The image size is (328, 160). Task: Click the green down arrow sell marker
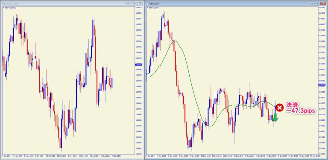point(275,118)
